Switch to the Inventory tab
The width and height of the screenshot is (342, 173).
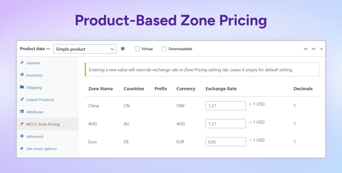point(48,75)
